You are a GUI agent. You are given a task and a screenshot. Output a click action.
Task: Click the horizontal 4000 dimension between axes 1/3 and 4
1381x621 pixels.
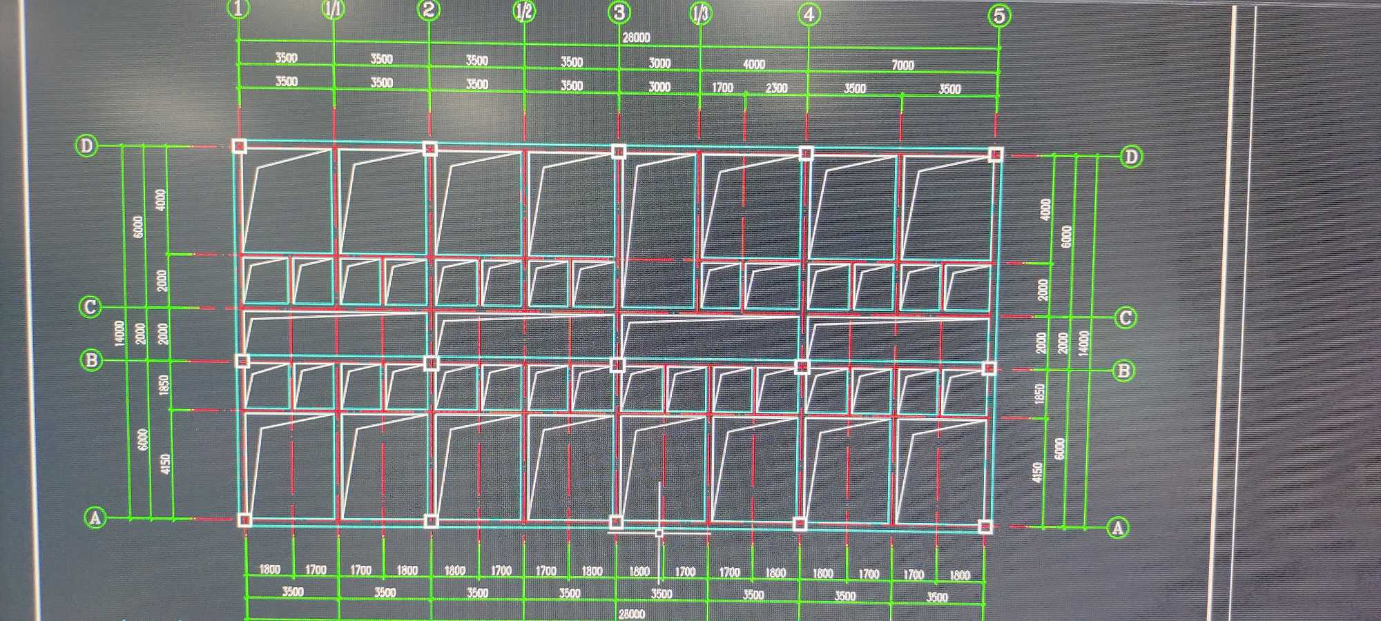[753, 64]
